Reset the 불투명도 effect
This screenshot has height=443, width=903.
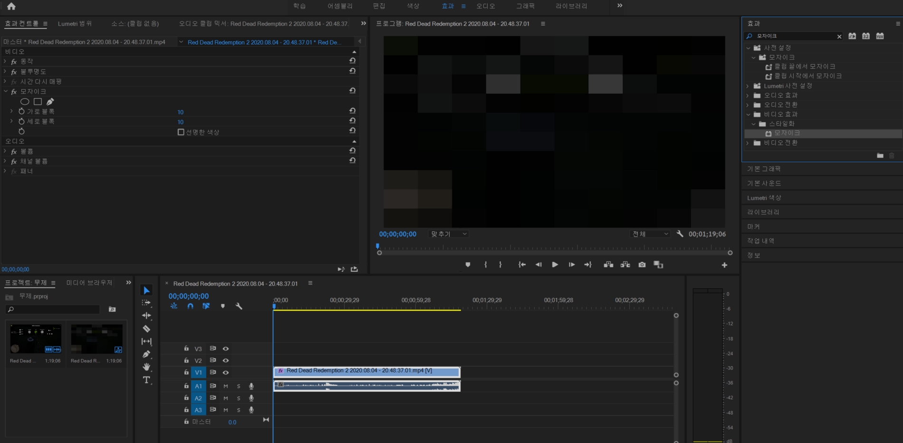coord(352,71)
